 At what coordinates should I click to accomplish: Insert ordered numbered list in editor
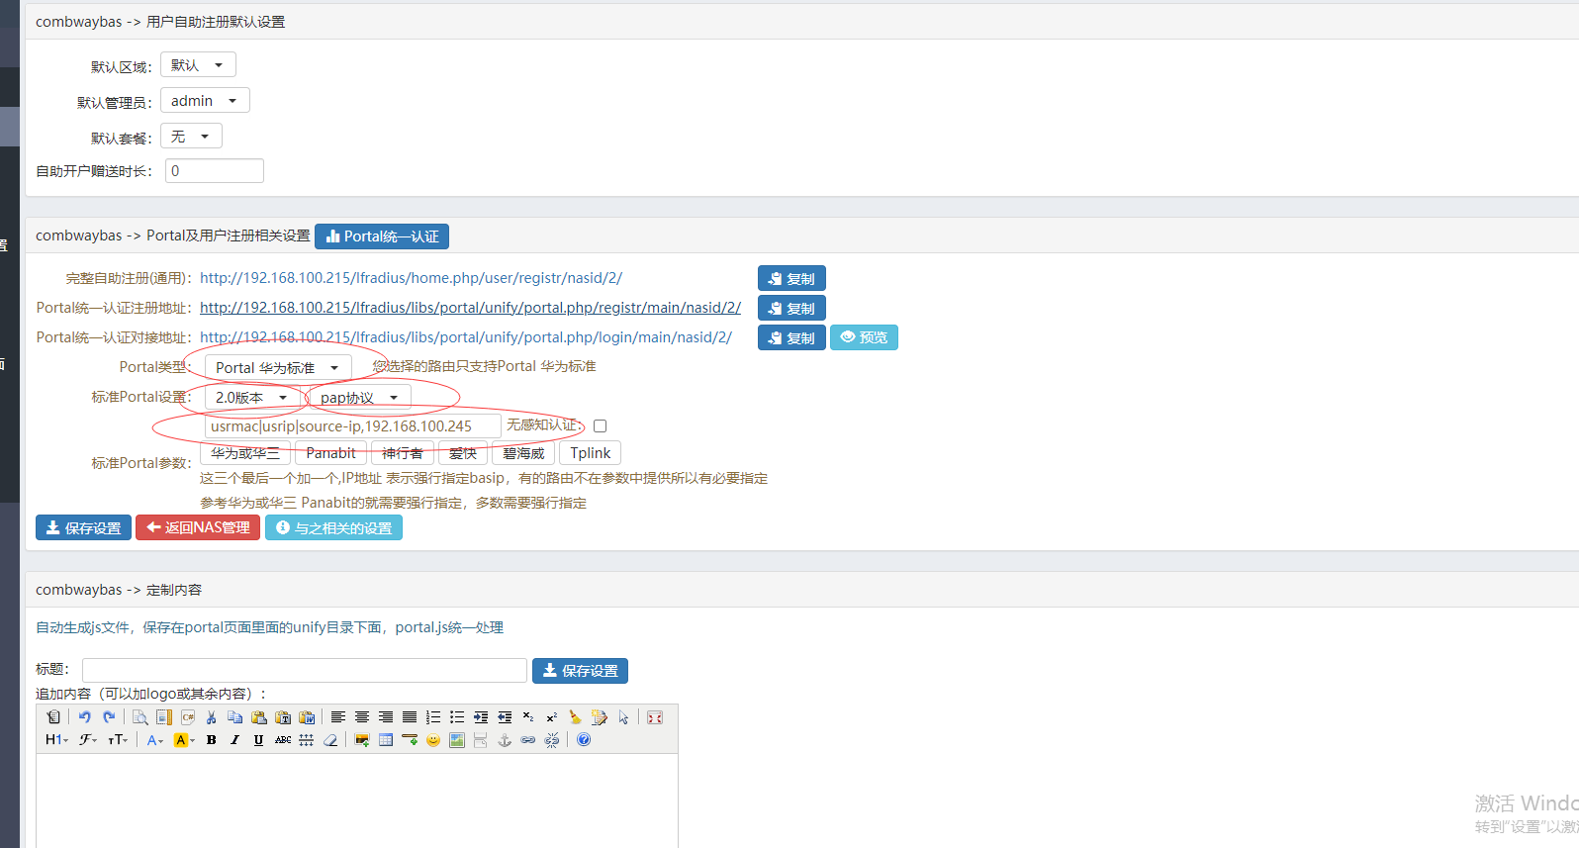click(x=433, y=717)
